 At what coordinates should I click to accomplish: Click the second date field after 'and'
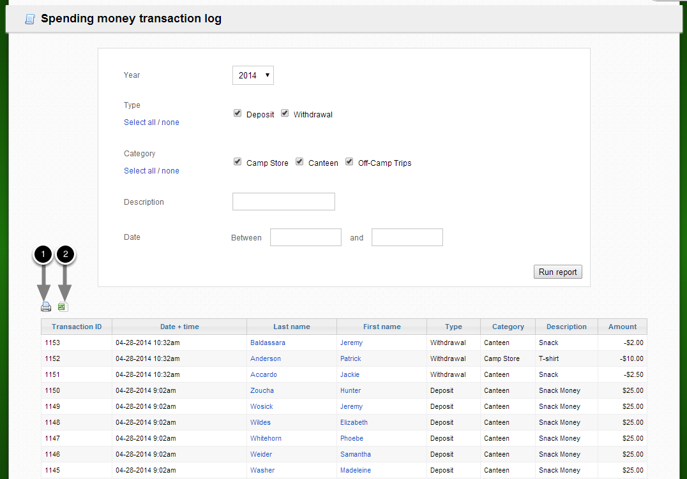(407, 237)
